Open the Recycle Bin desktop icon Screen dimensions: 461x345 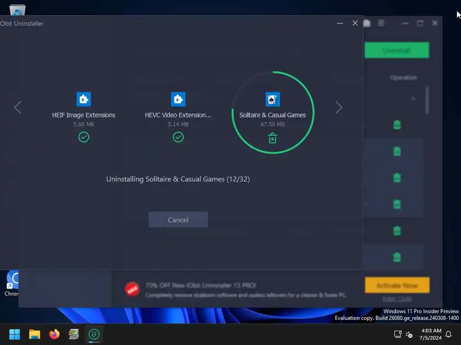[18, 10]
